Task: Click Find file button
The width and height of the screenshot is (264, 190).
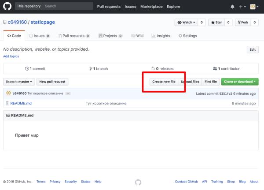Action: 211,82
